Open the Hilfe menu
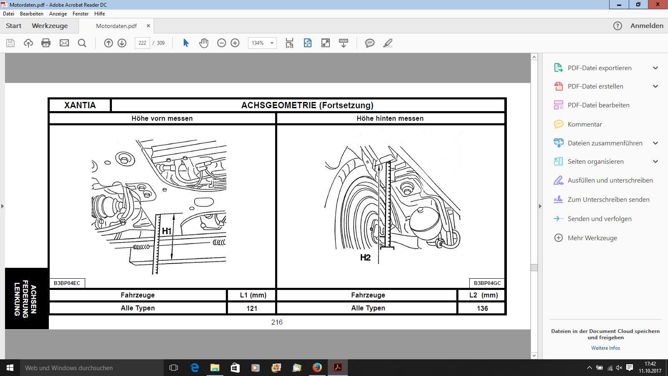 pos(99,14)
